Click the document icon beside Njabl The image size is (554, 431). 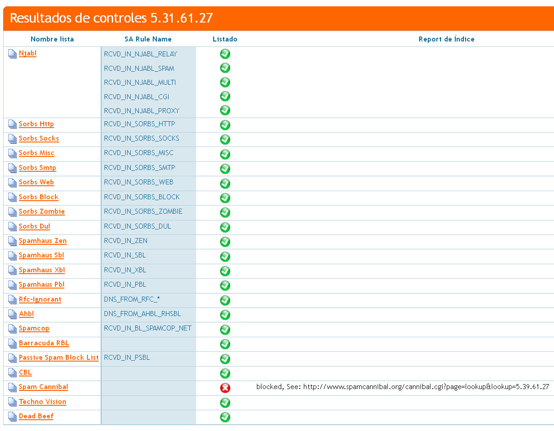click(x=12, y=54)
